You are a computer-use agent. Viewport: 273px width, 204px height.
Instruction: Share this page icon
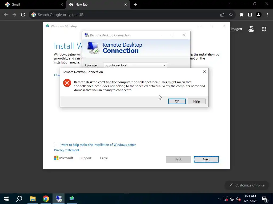pyautogui.click(x=222, y=15)
